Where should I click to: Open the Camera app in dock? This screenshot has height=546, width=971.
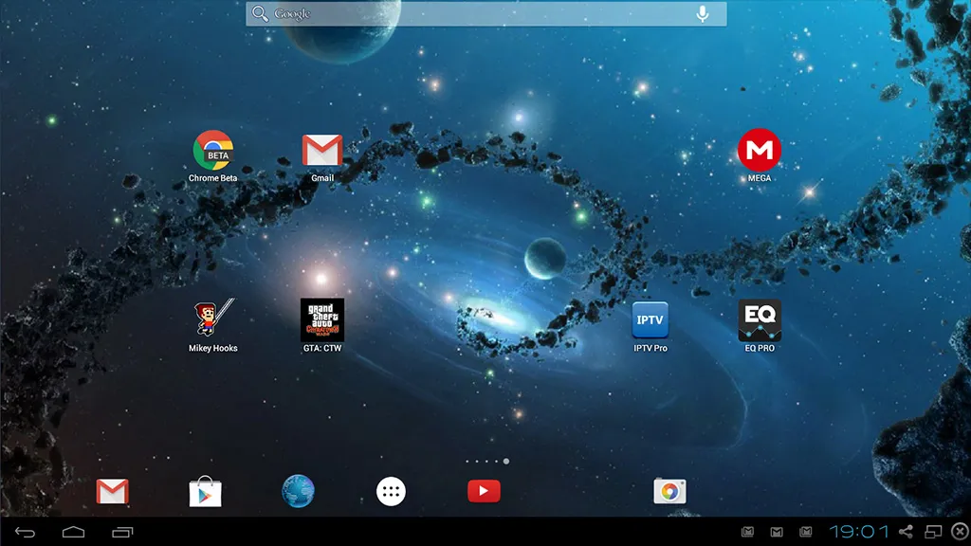click(x=669, y=492)
